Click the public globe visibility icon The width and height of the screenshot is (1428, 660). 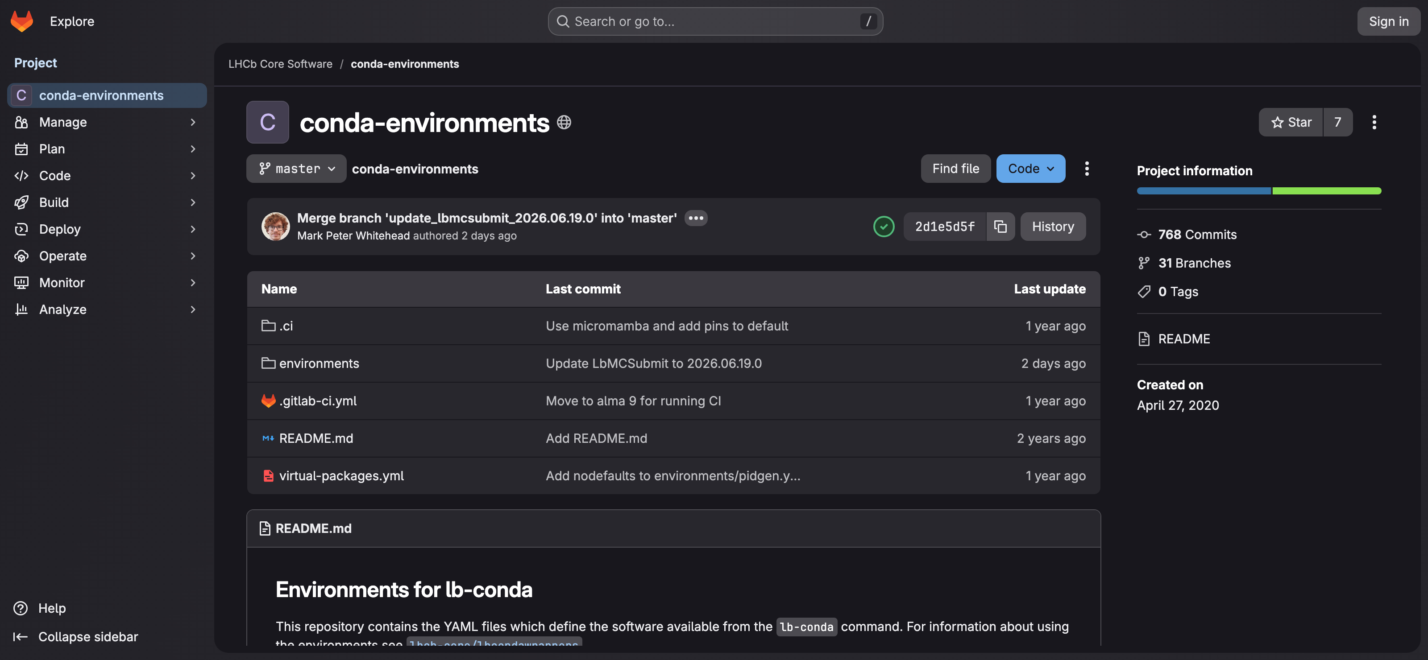tap(564, 122)
